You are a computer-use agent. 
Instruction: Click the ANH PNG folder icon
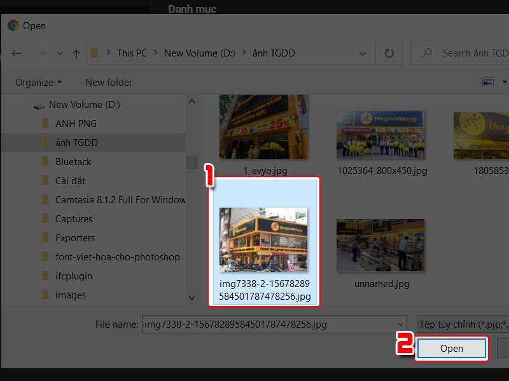pos(45,123)
